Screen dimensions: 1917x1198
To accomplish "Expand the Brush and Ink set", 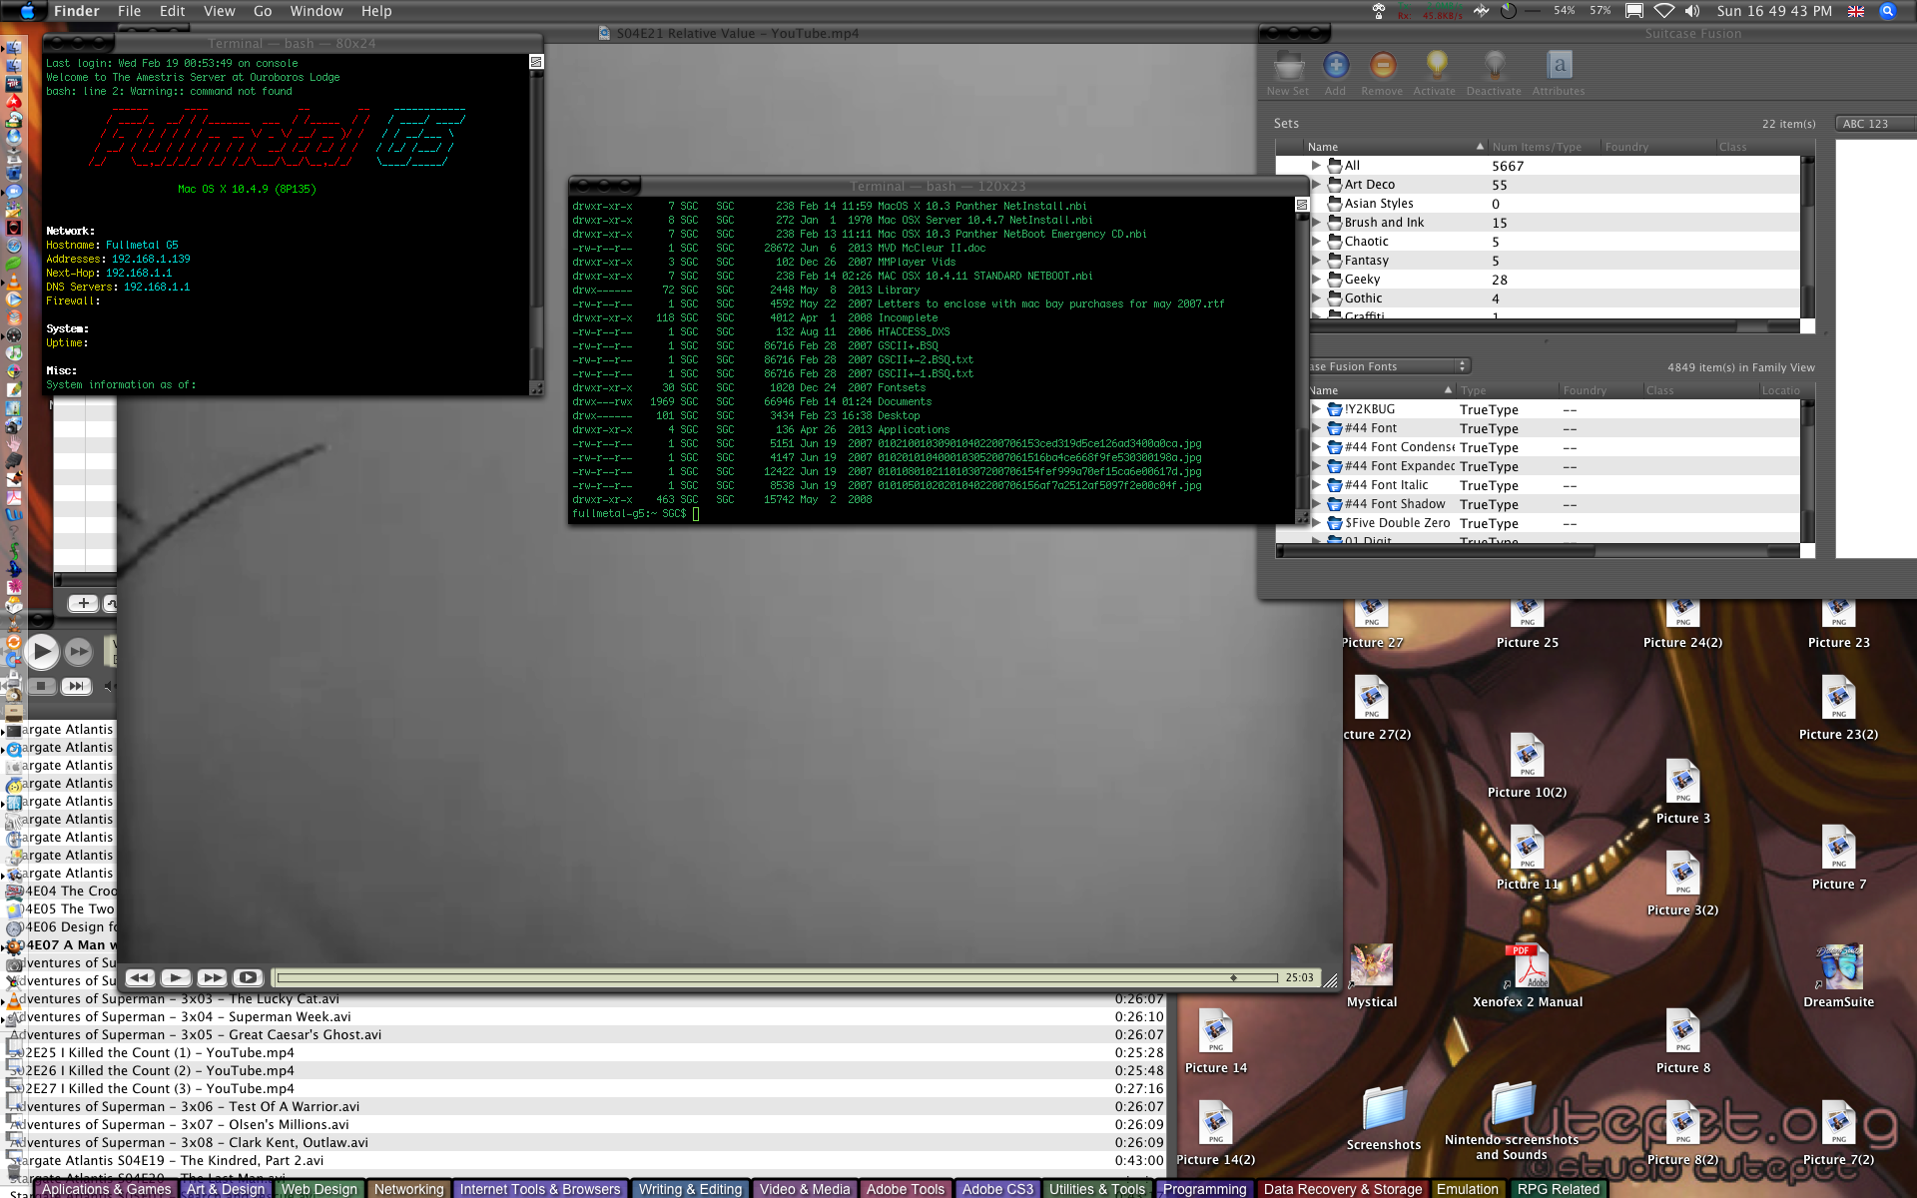I will click(1316, 223).
